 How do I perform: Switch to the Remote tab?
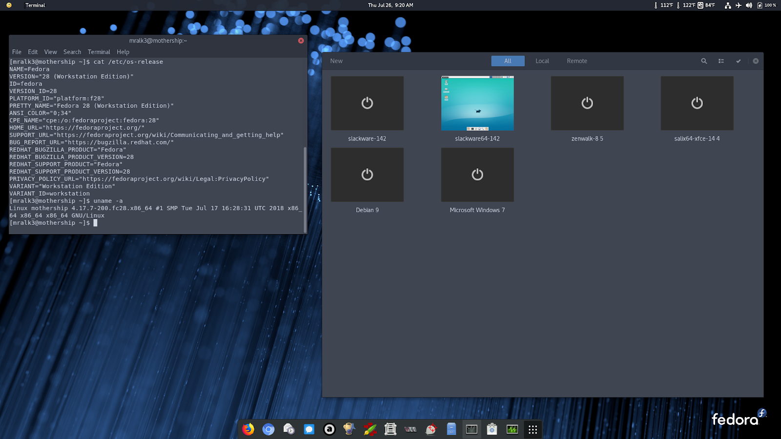click(x=577, y=61)
